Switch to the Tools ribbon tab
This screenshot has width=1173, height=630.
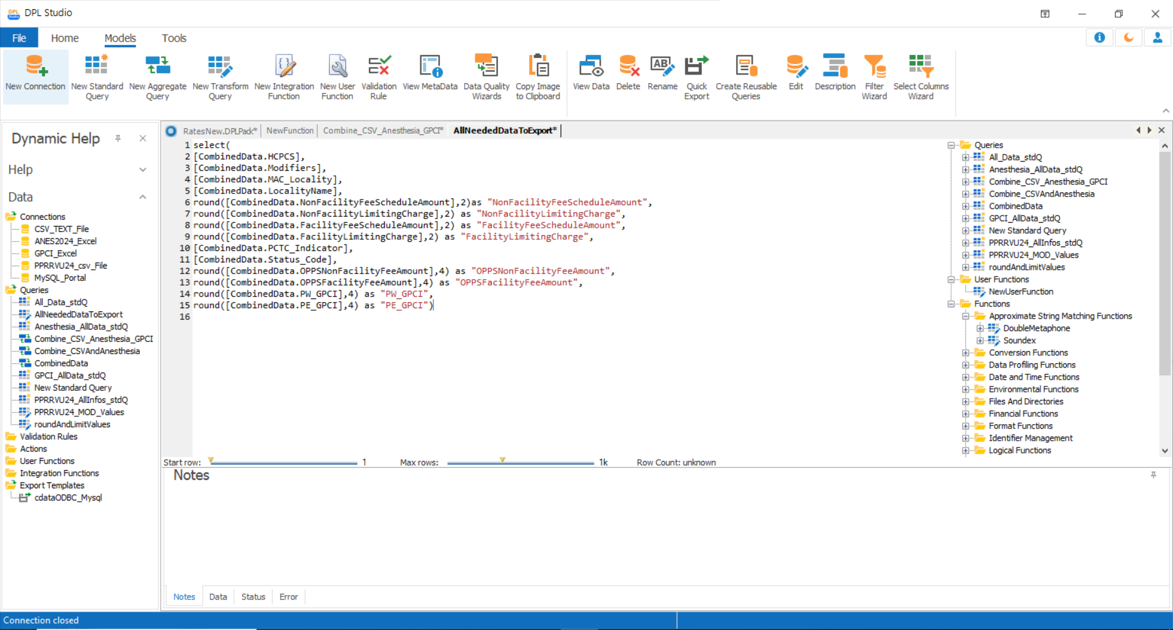174,38
